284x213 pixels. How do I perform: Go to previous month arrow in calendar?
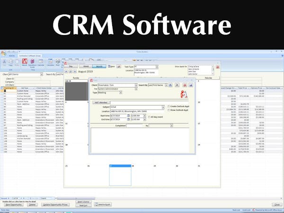[x=66, y=71]
